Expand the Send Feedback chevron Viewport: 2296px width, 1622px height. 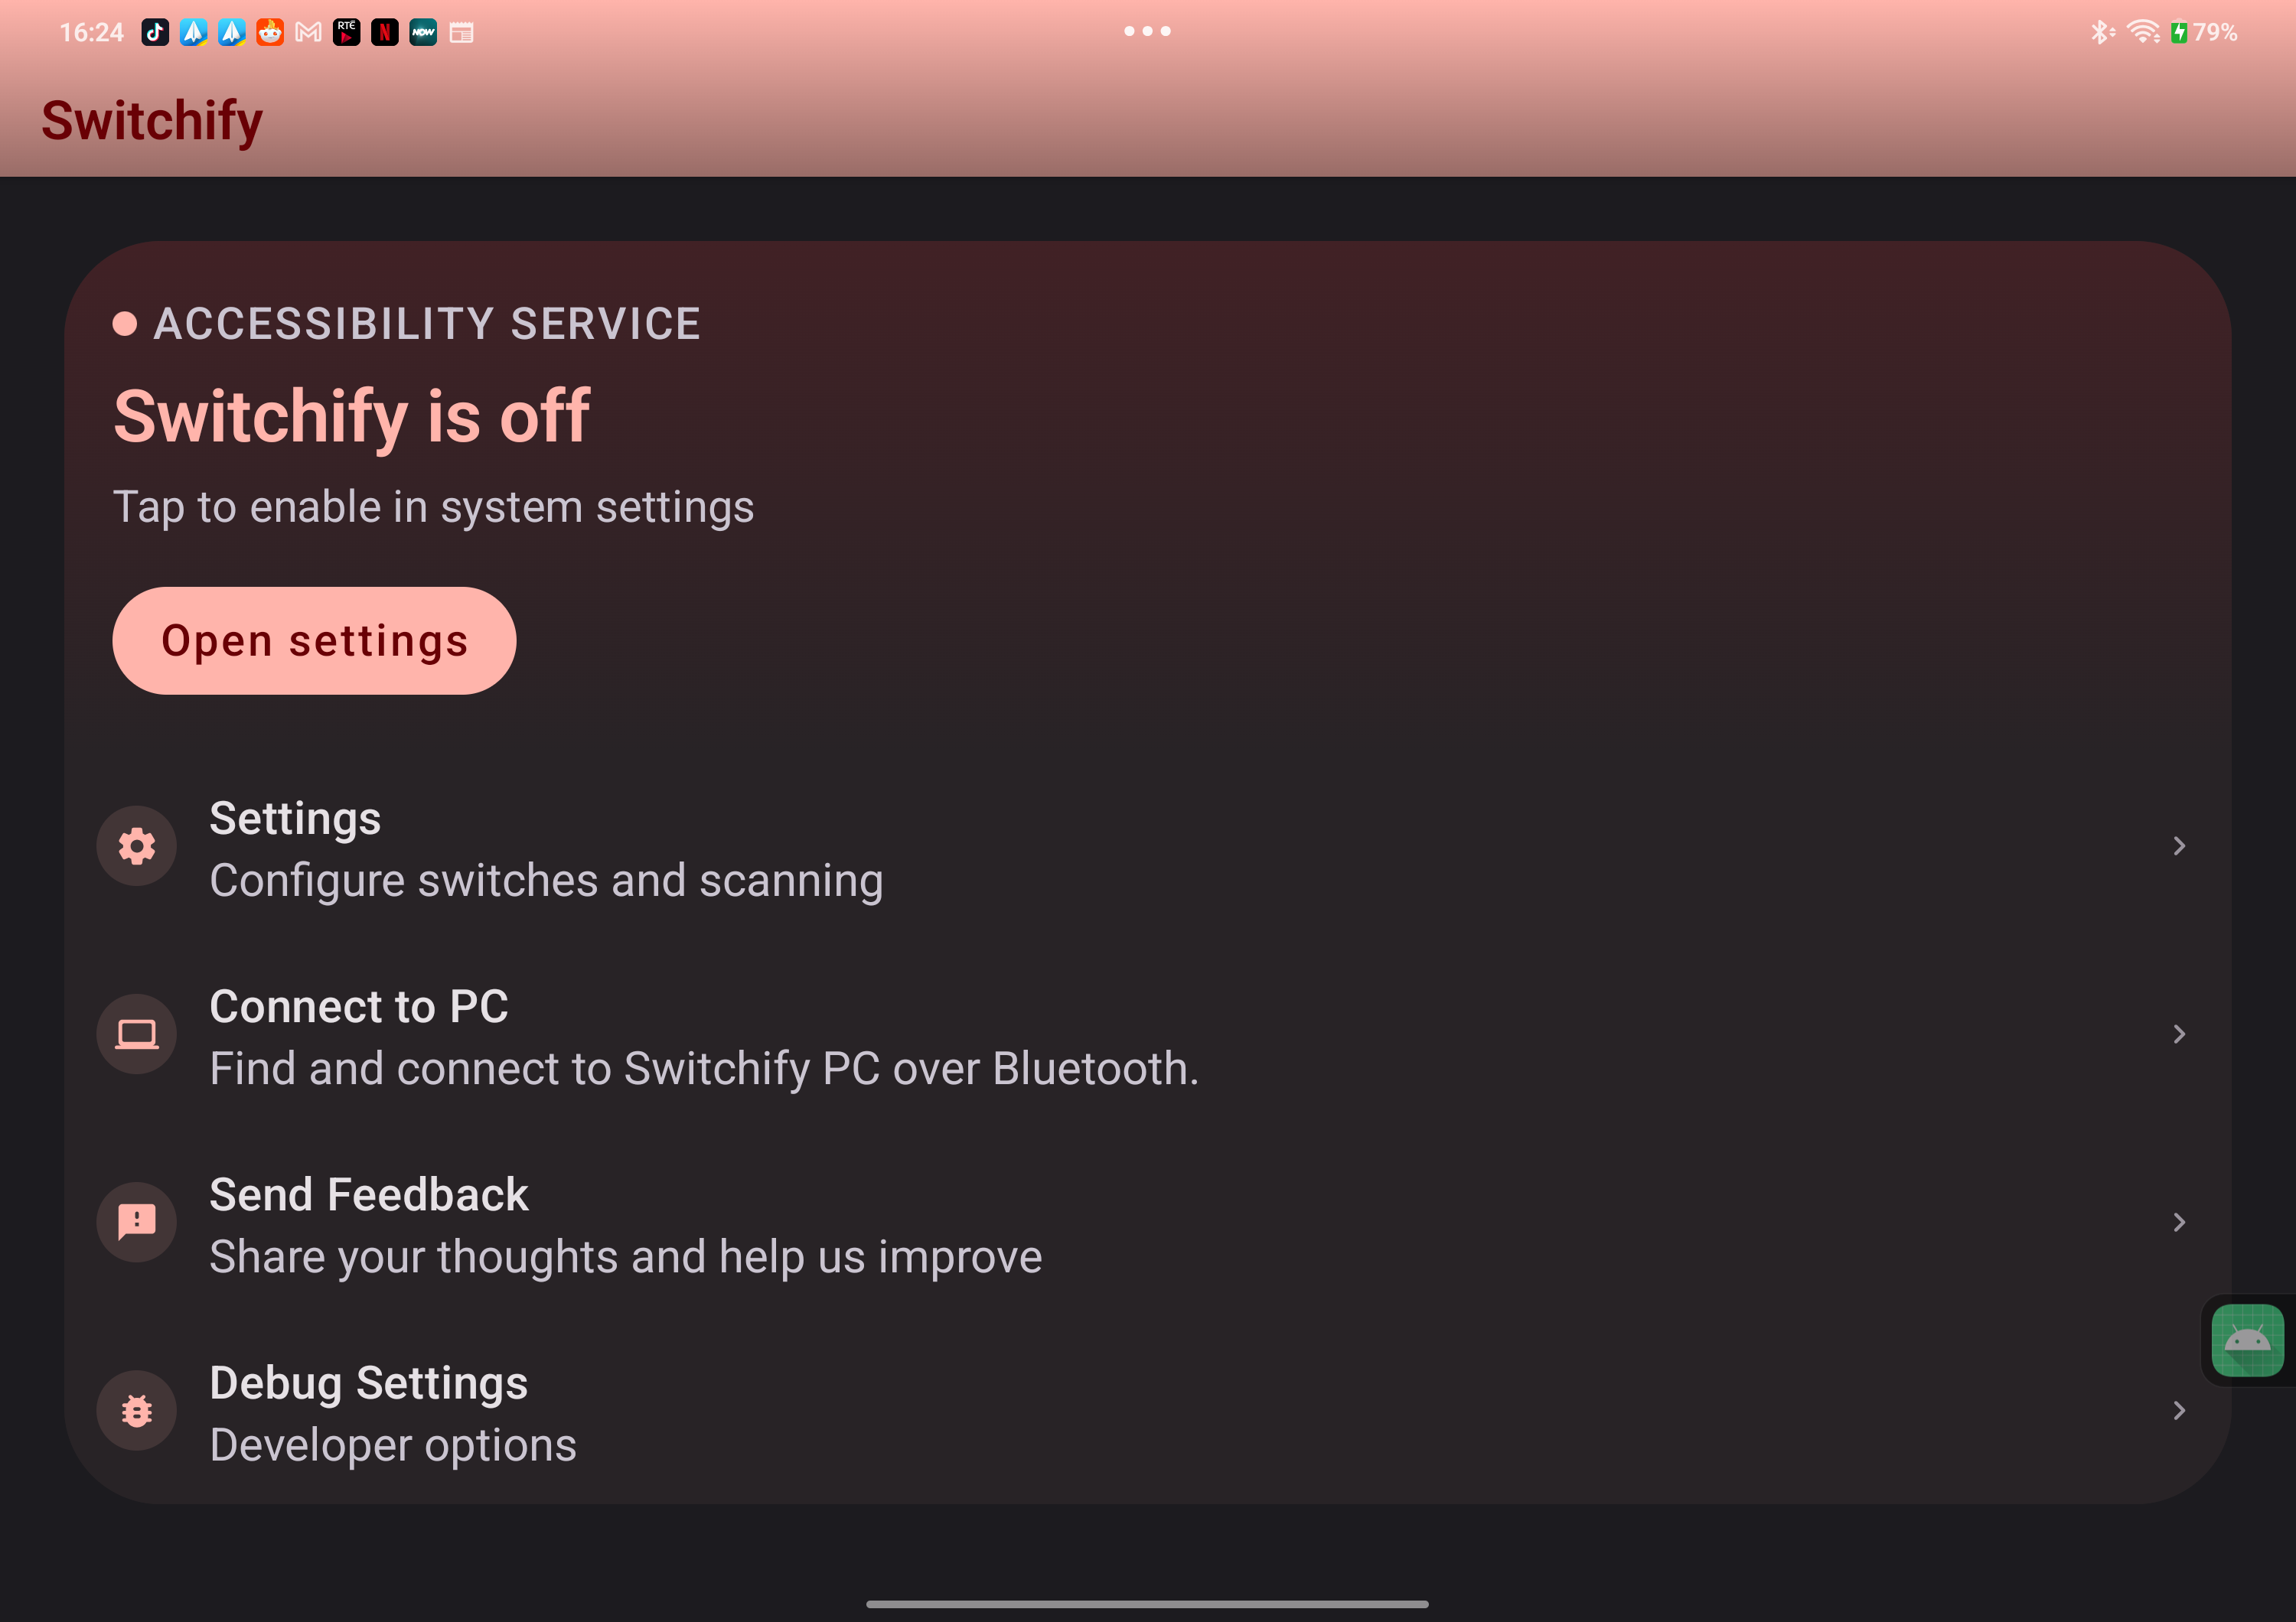2179,1223
